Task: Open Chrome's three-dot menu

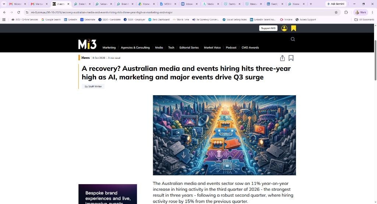Action: pos(373,12)
